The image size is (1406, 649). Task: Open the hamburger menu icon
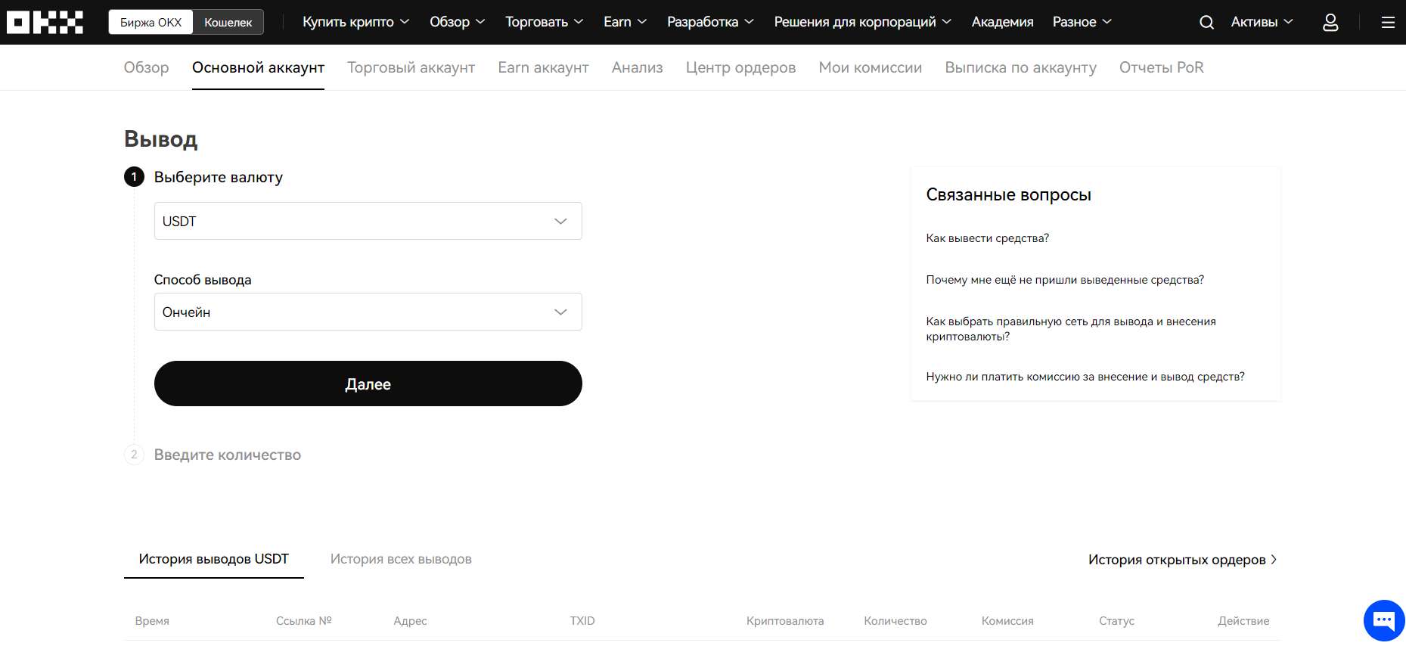click(1388, 23)
